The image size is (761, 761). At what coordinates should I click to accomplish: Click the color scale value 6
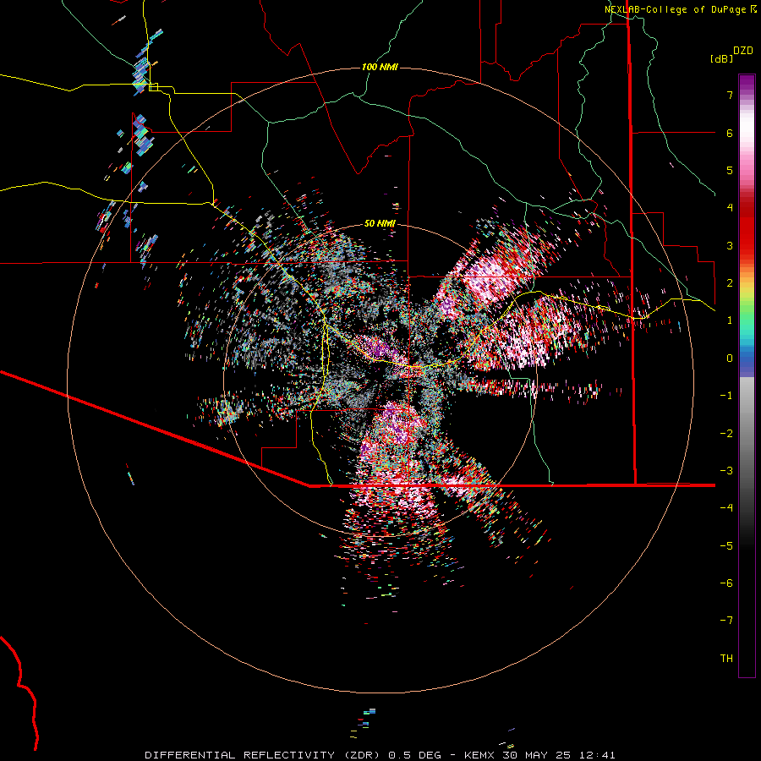[x=730, y=133]
